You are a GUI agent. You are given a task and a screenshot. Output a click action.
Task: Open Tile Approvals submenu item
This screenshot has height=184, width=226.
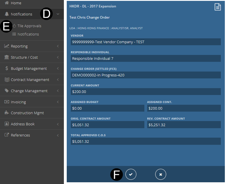click(29, 26)
